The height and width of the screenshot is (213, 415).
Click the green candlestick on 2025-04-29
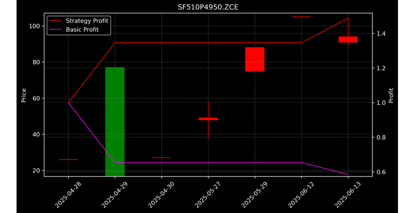point(115,122)
